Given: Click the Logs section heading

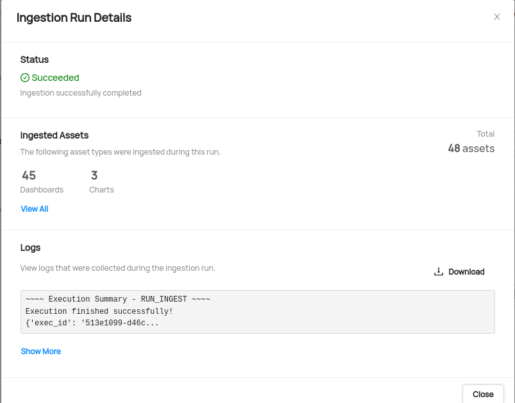Looking at the screenshot, I should pyautogui.click(x=30, y=248).
